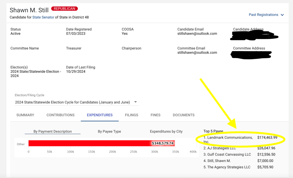
Task: View Expenditures by City chart
Action: 166,131
